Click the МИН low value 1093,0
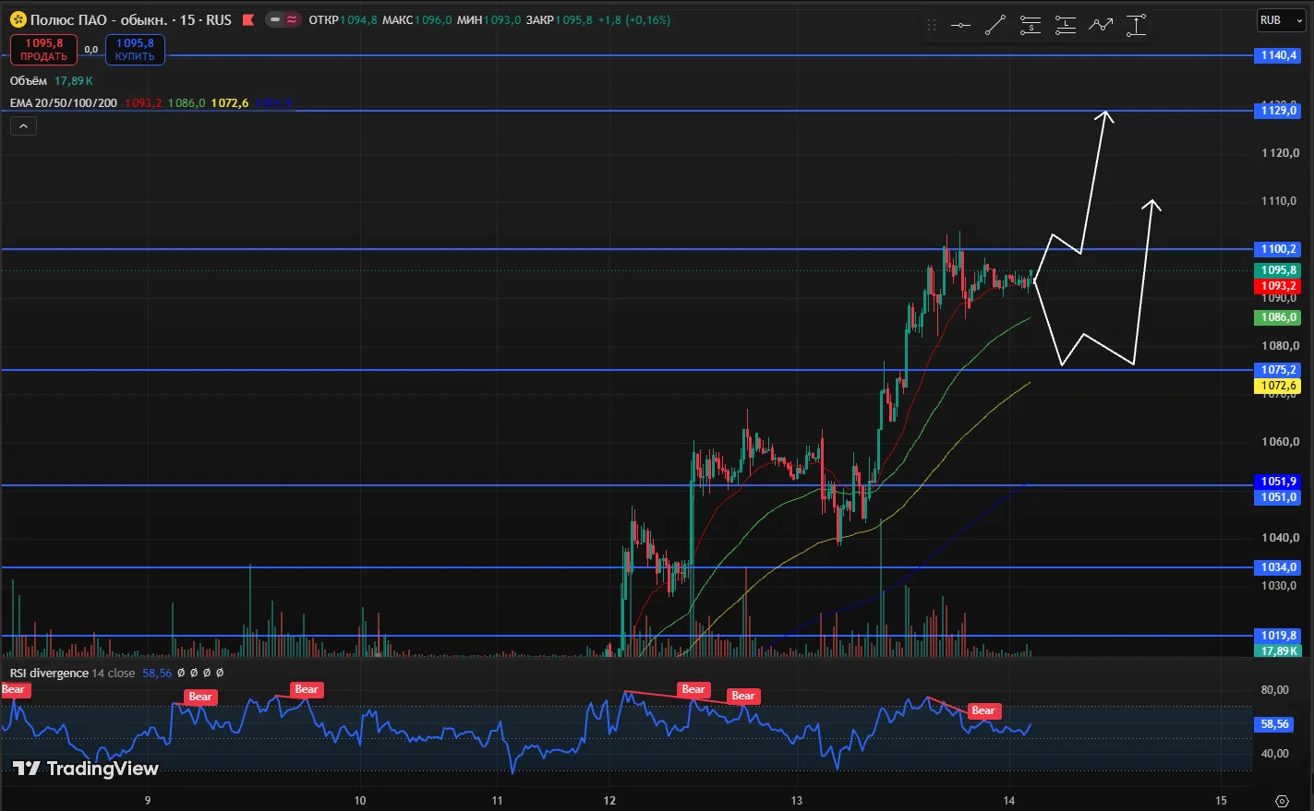1314x811 pixels. click(502, 19)
